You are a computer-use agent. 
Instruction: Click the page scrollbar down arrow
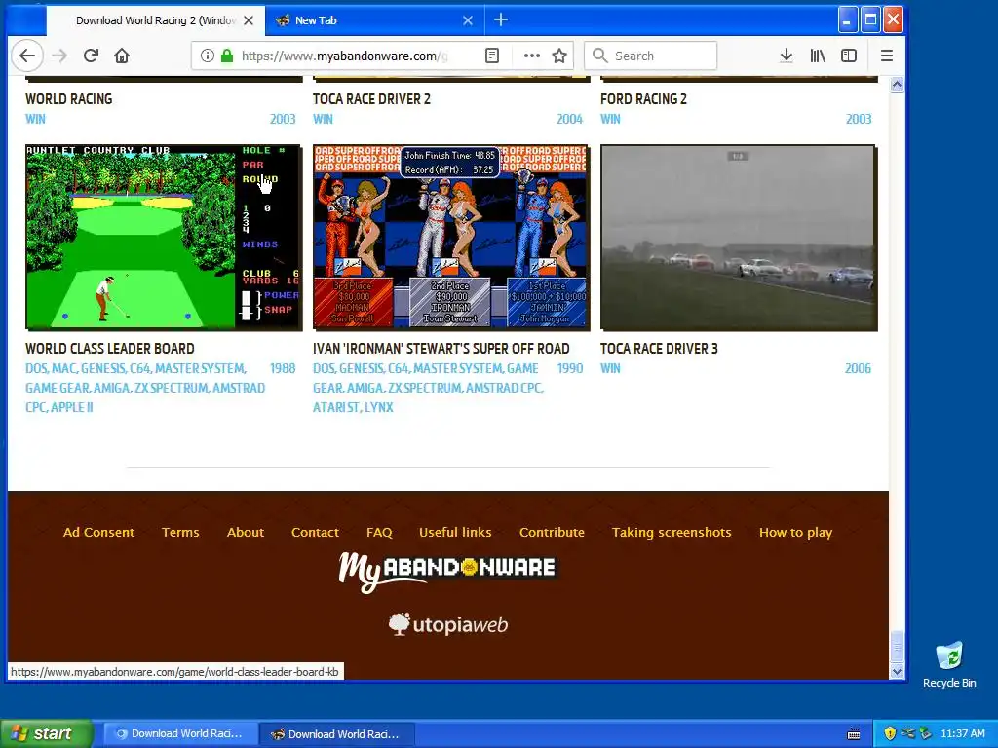(897, 672)
